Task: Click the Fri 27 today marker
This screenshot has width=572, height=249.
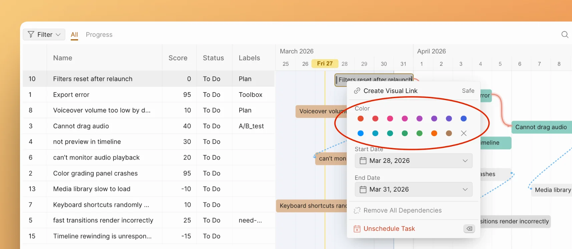Action: pos(325,63)
